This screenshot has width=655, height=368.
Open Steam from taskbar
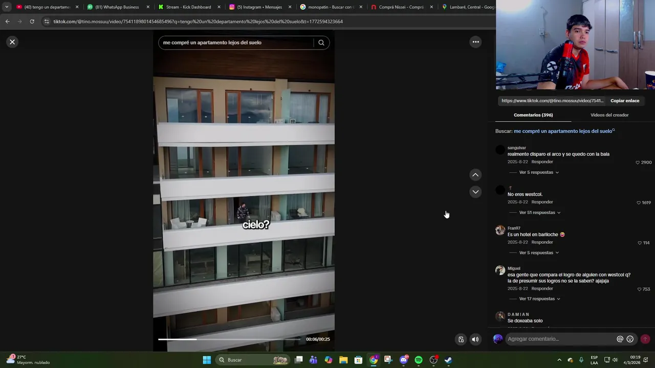449,360
